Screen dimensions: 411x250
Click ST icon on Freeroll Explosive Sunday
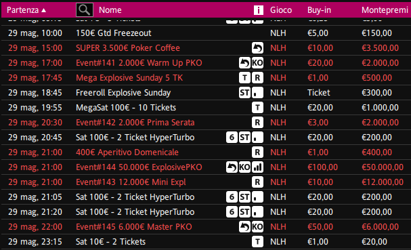click(x=244, y=93)
